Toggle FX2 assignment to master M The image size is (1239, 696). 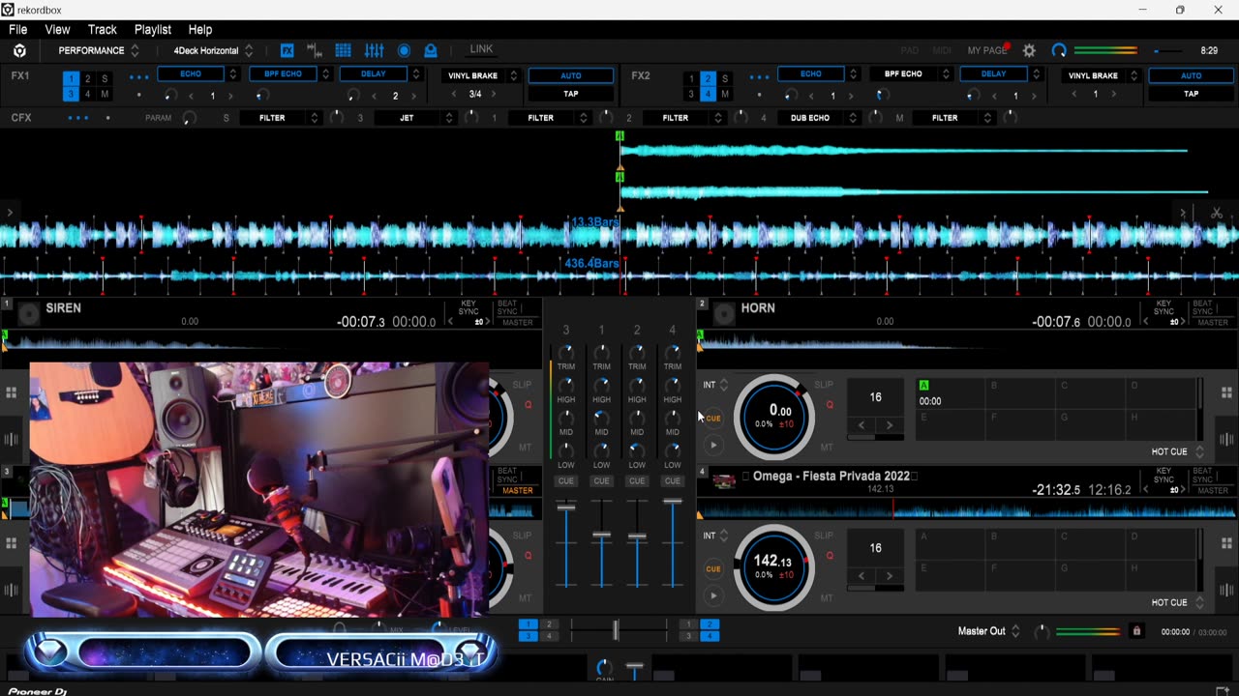tap(725, 94)
